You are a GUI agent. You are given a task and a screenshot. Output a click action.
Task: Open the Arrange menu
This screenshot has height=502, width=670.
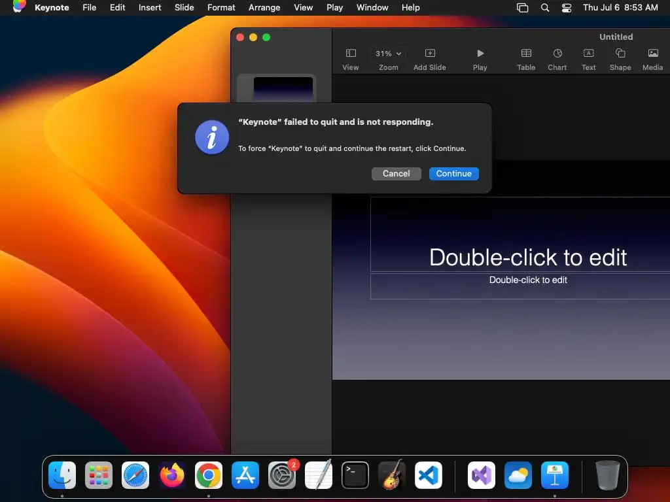click(x=264, y=7)
